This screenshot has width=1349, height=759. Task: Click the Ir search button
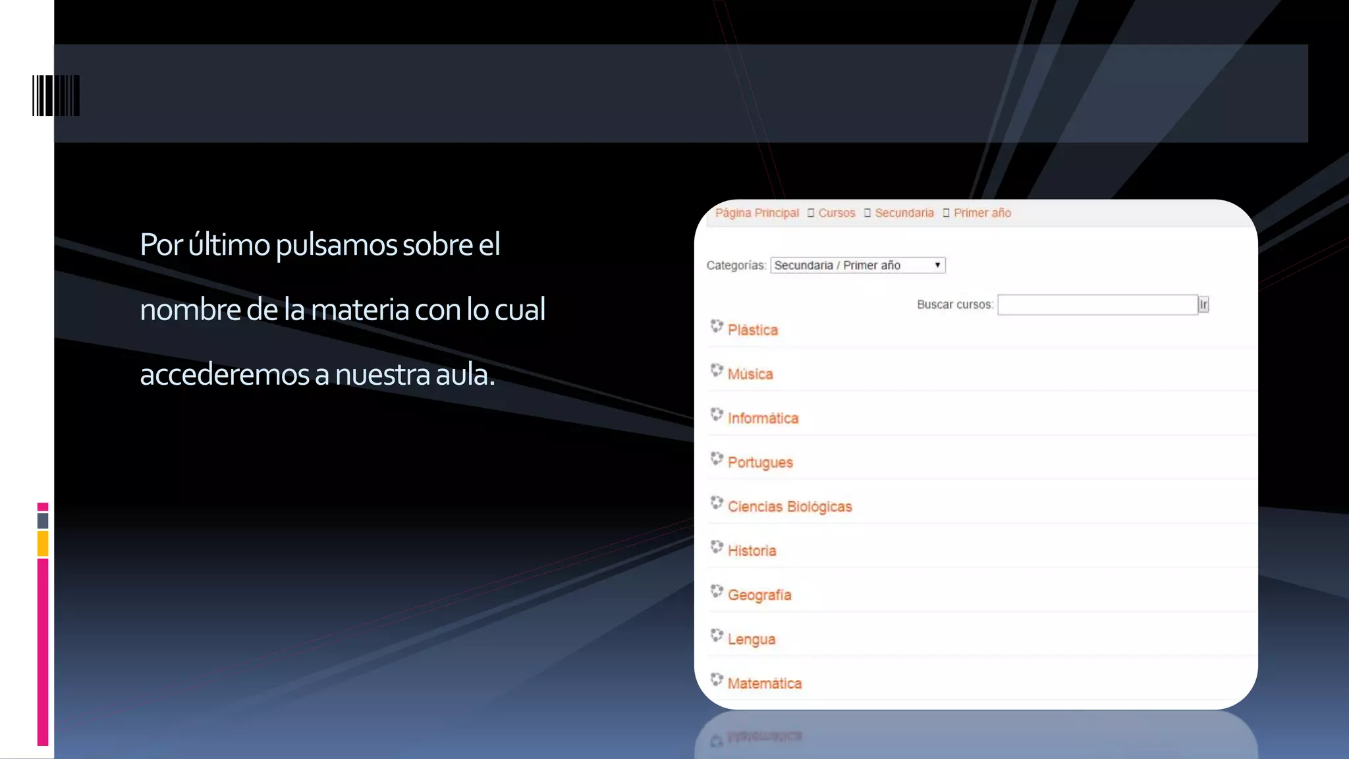pos(1203,304)
